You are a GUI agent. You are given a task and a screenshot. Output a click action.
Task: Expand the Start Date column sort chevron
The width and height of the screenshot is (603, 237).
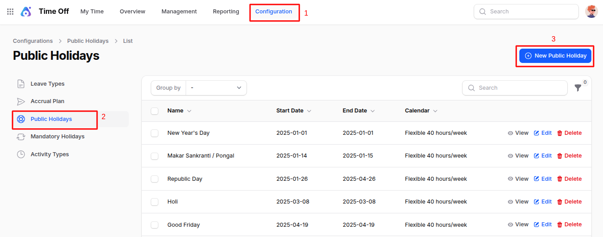309,111
